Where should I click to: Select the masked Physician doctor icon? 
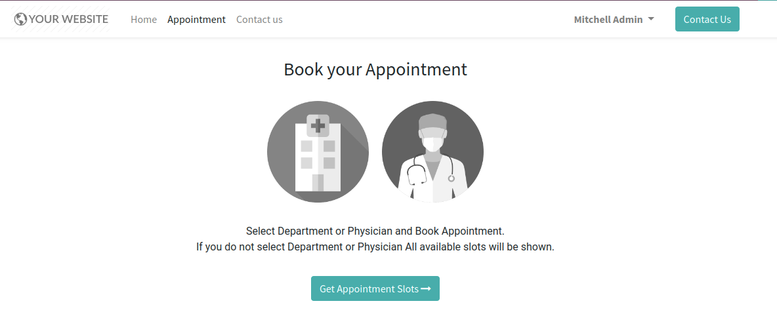point(432,151)
